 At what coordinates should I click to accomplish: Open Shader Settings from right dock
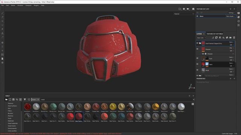(238, 17)
